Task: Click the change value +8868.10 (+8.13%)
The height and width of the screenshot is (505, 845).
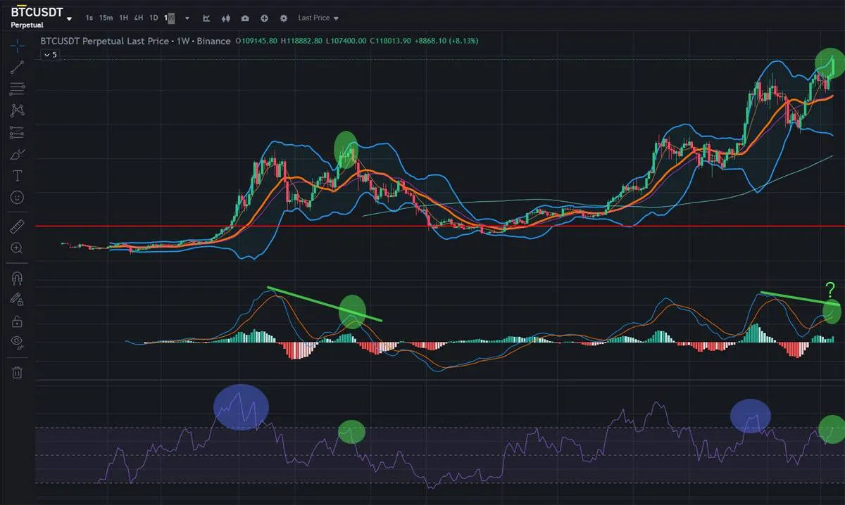Action: pos(446,41)
